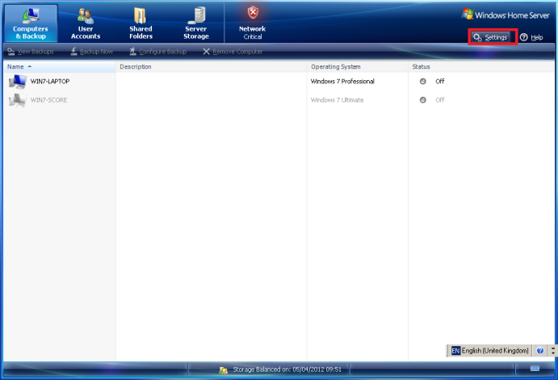558x380 pixels.
Task: Go to the Server Storage tab
Action: (195, 23)
